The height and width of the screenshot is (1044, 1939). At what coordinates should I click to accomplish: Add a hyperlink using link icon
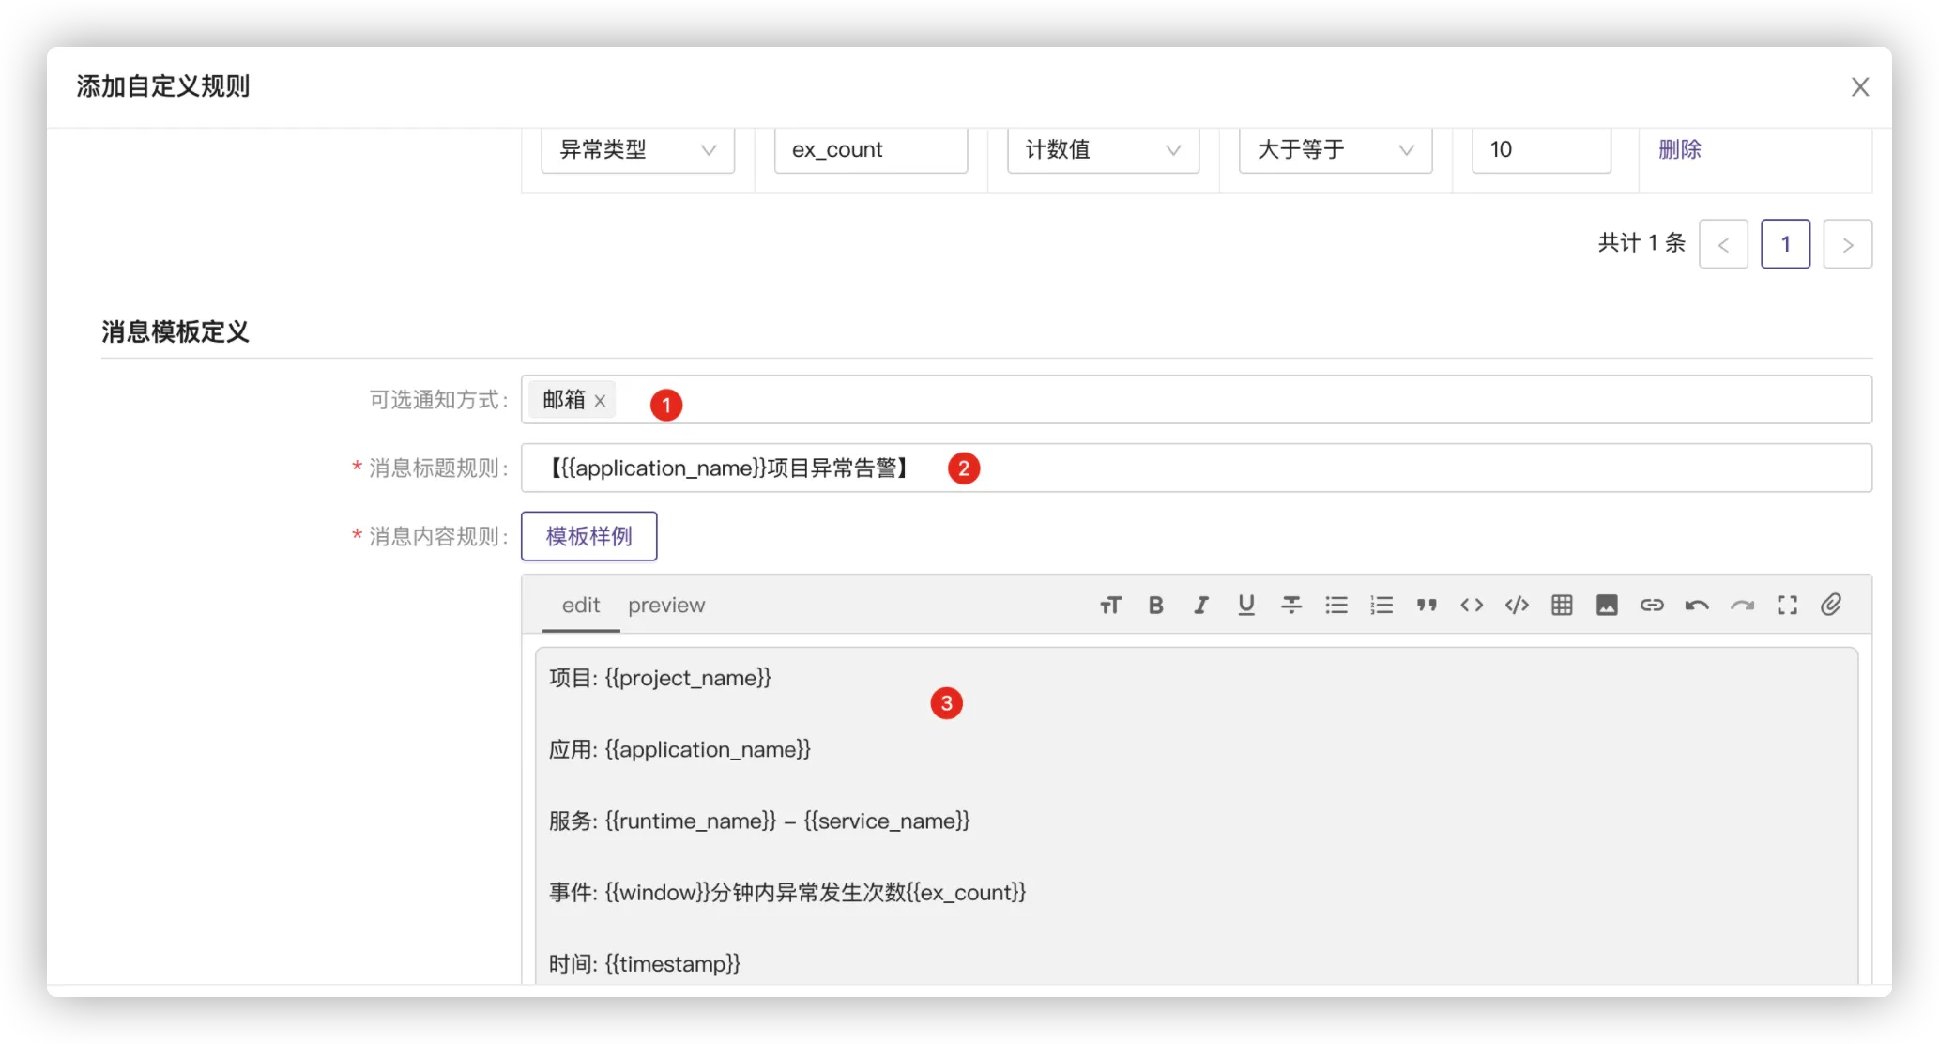pyautogui.click(x=1652, y=606)
